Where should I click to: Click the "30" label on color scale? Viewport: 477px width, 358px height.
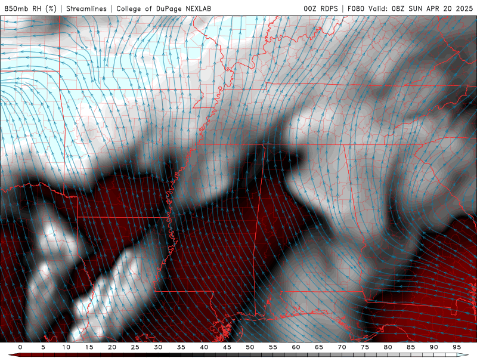click(158, 347)
